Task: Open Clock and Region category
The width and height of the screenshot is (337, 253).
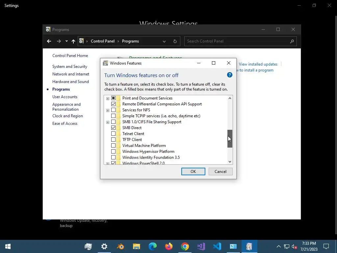Action: (67, 116)
